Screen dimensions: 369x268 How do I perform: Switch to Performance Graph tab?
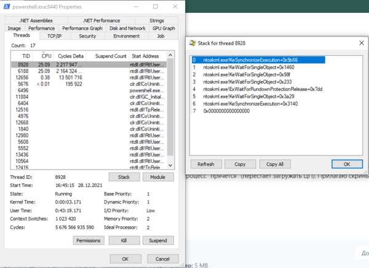coord(82,28)
